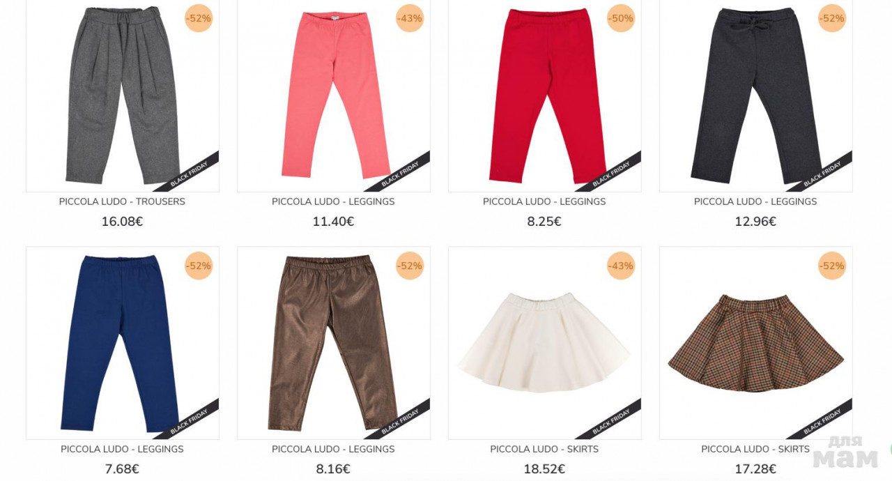Click the -52% badge on grey trousers
This screenshot has width=892, height=481.
click(x=199, y=18)
